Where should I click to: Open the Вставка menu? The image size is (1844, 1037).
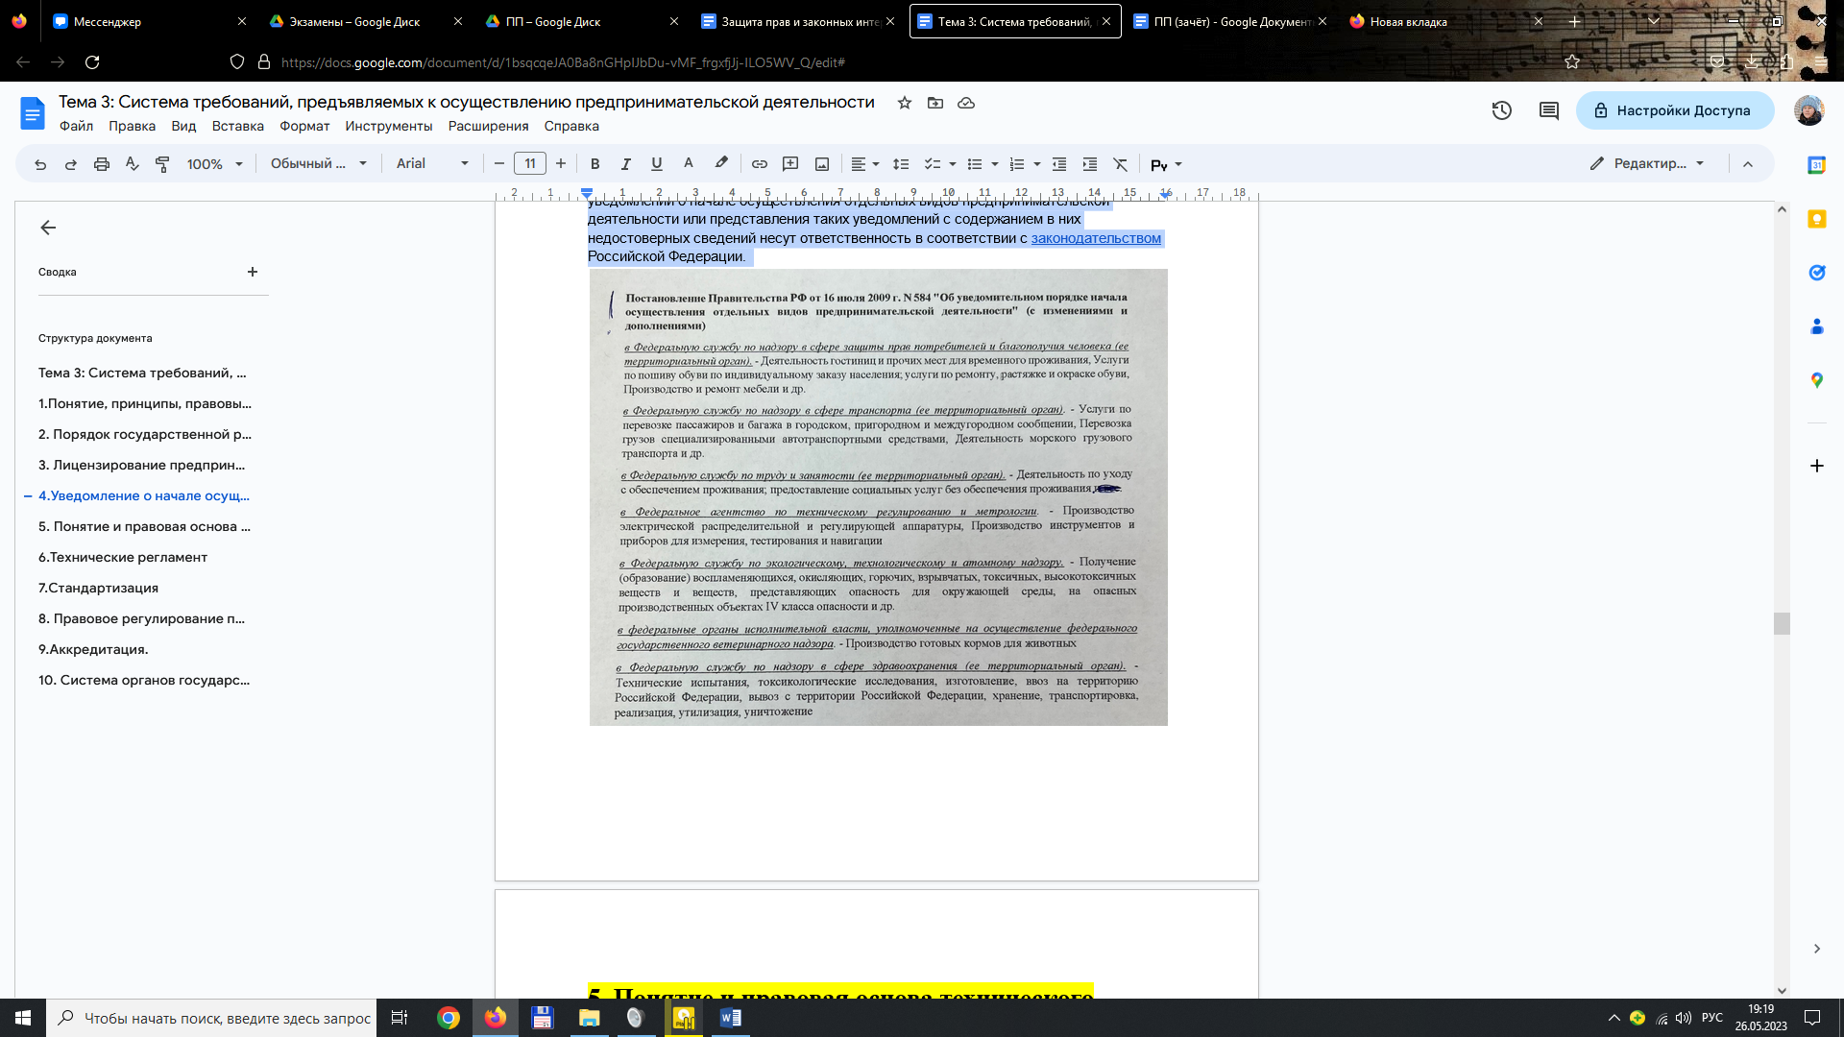click(238, 126)
